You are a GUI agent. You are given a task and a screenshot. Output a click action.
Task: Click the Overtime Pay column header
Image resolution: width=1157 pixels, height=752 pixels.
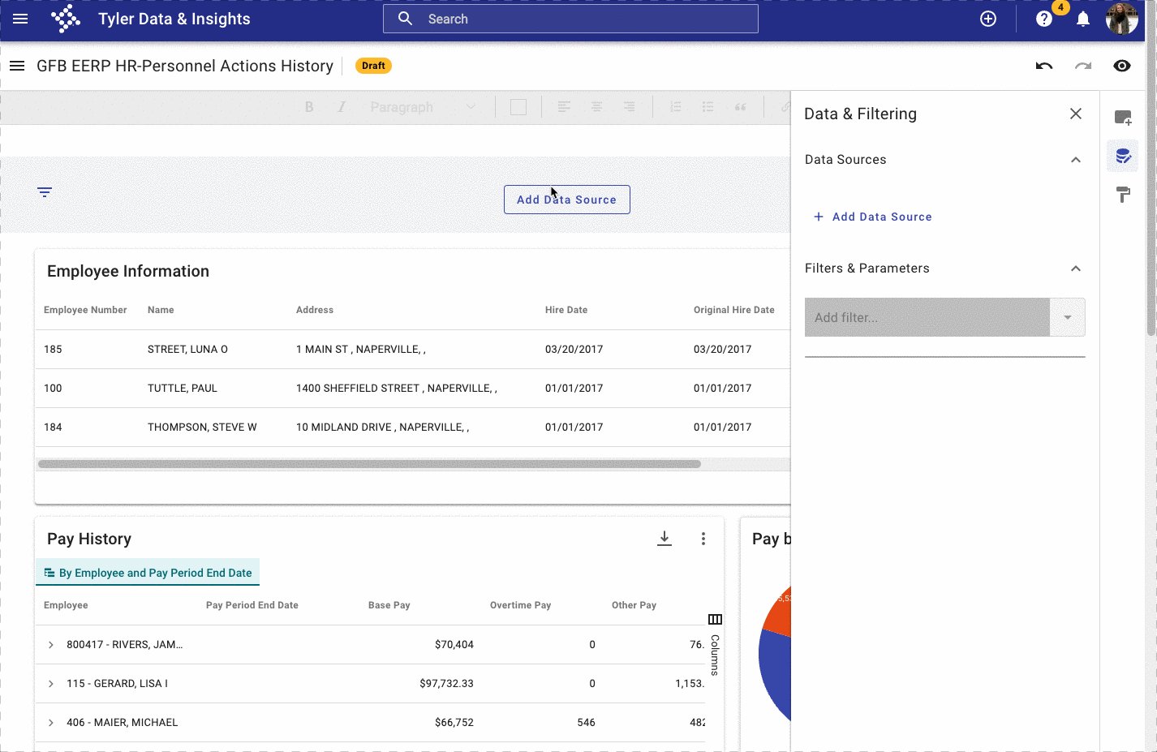click(x=521, y=605)
